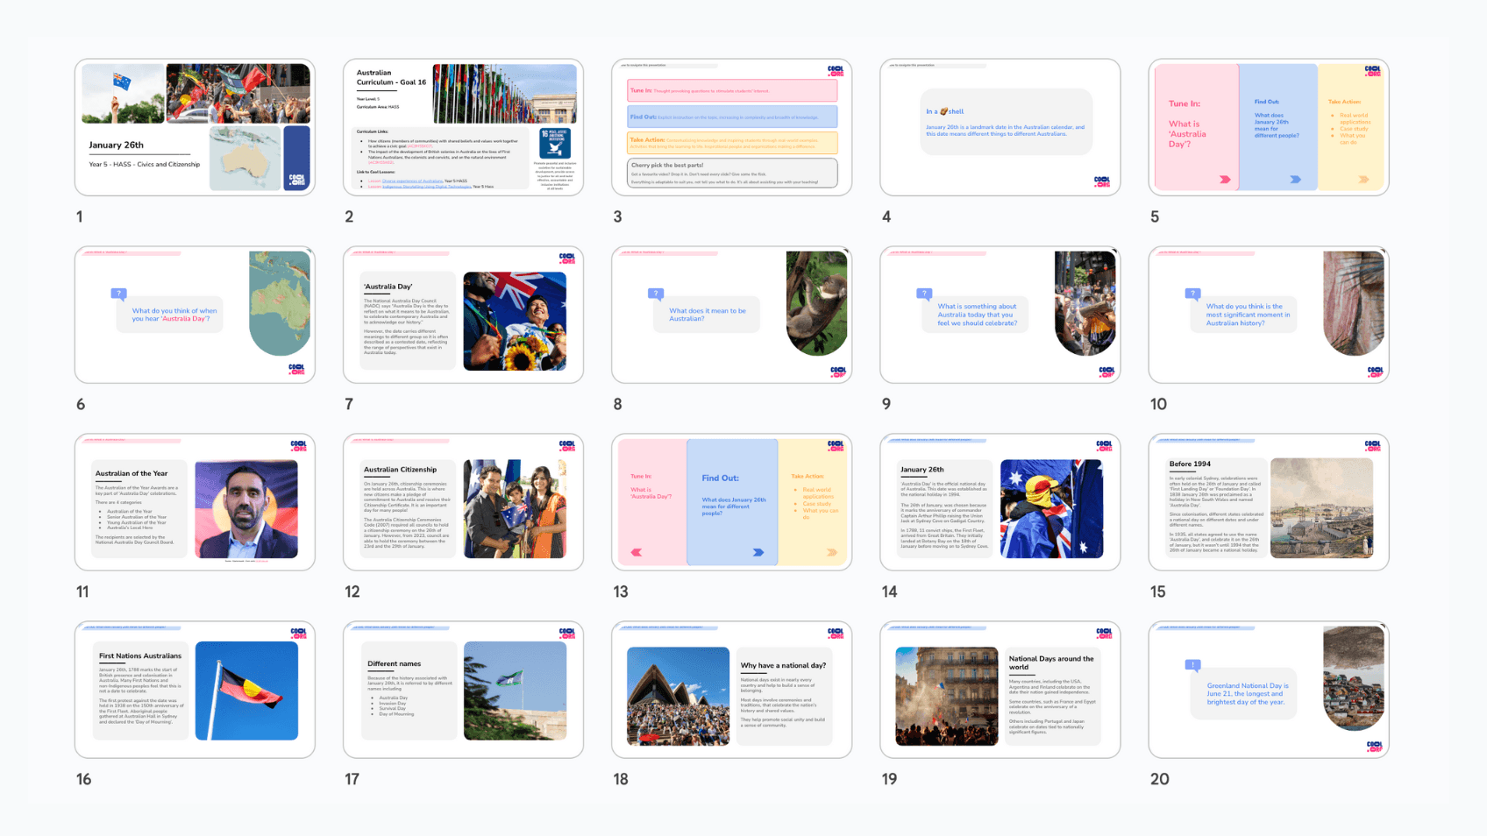
Task: Click the 'Find Out' blue panel on slide 13
Action: [x=732, y=501]
